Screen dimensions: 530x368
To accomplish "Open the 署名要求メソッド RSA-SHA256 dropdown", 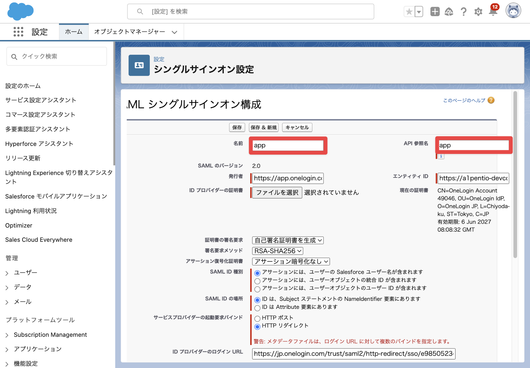I will pyautogui.click(x=278, y=251).
